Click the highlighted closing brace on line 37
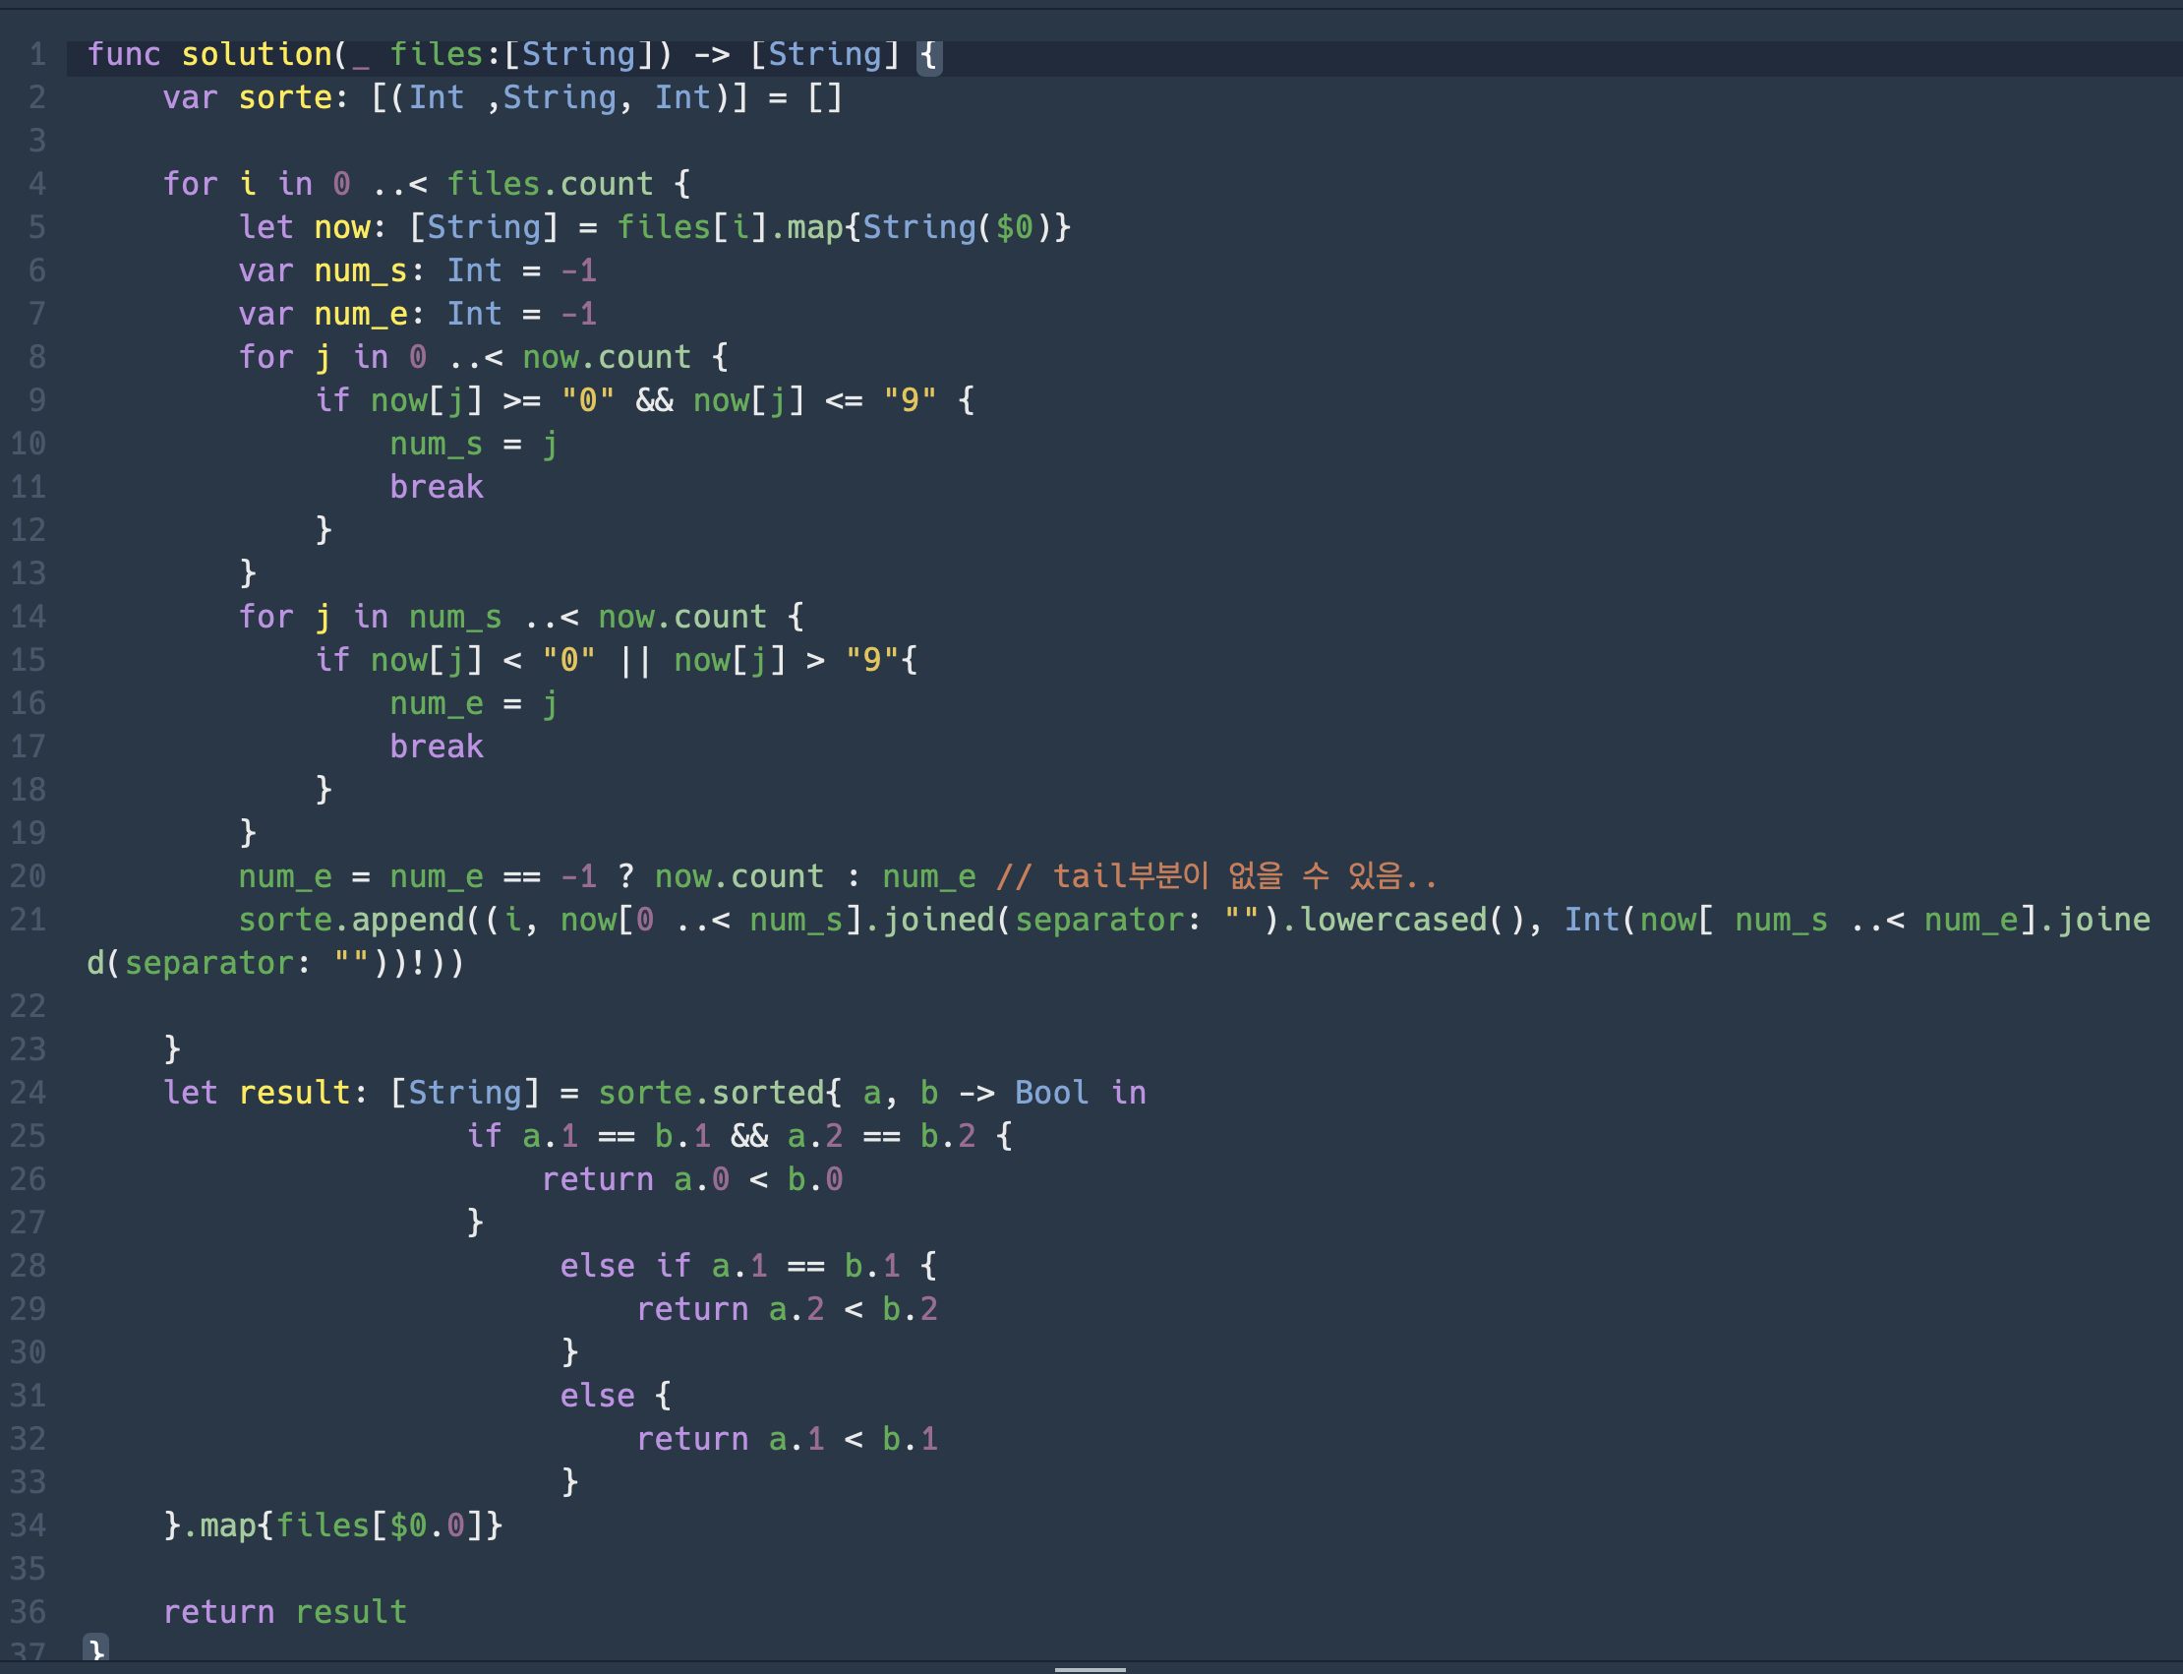This screenshot has width=2183, height=1674. (96, 1651)
